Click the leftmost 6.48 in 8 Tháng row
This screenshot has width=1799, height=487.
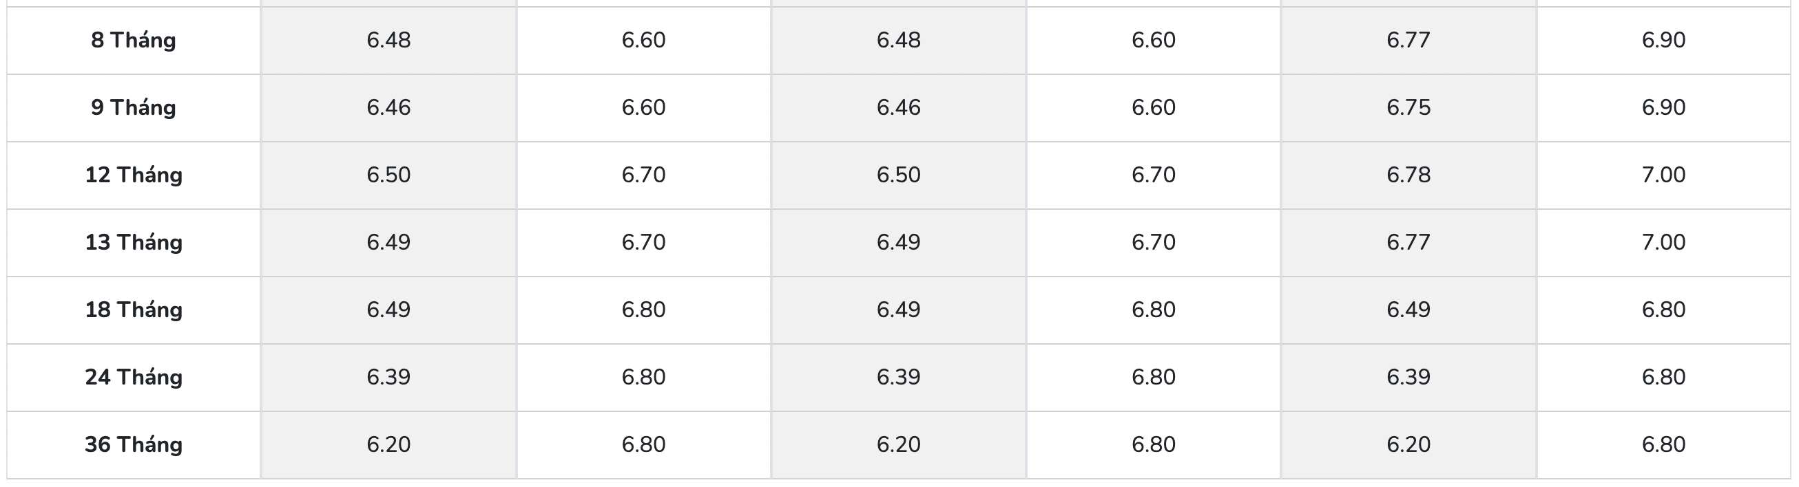tap(388, 41)
